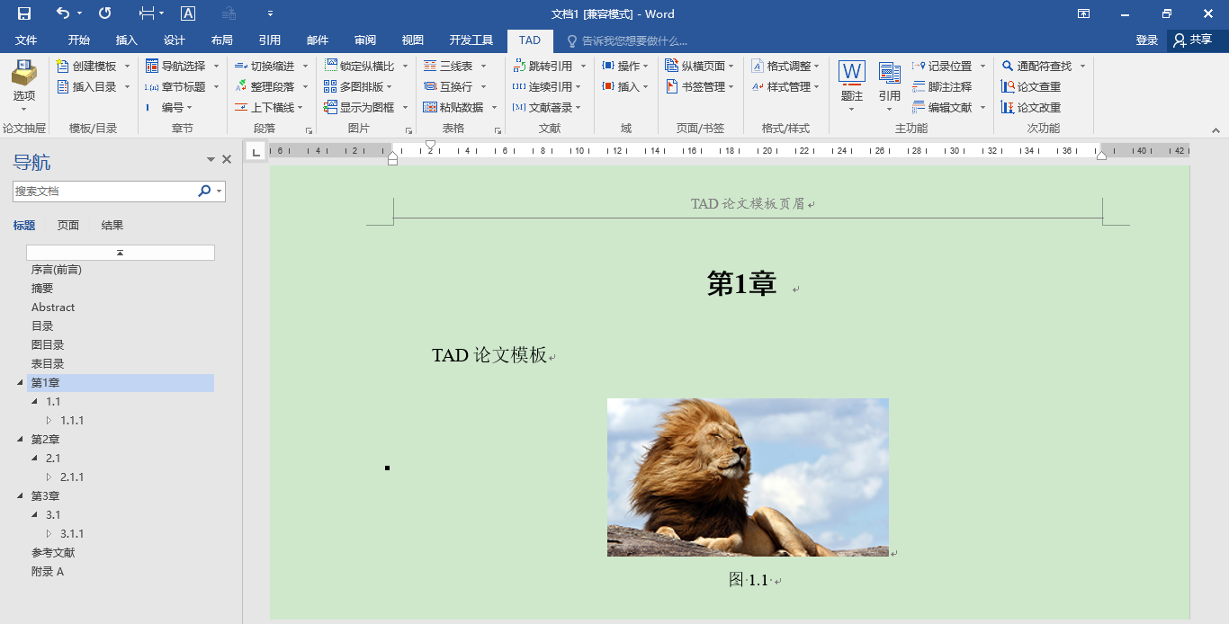Click 整理段落 tidy paragraphs tool
This screenshot has height=624, width=1229.
click(x=265, y=87)
